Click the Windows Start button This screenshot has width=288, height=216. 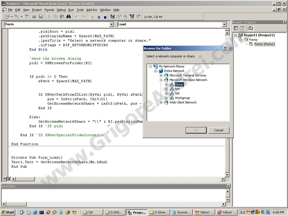point(8,212)
